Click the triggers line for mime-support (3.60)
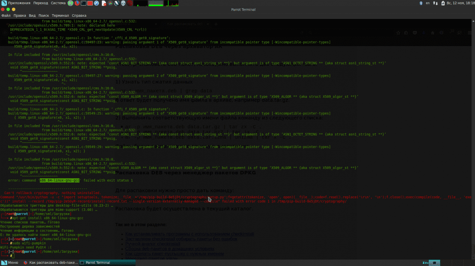Image resolution: width=475 pixels, height=266 pixels. tap(49, 210)
